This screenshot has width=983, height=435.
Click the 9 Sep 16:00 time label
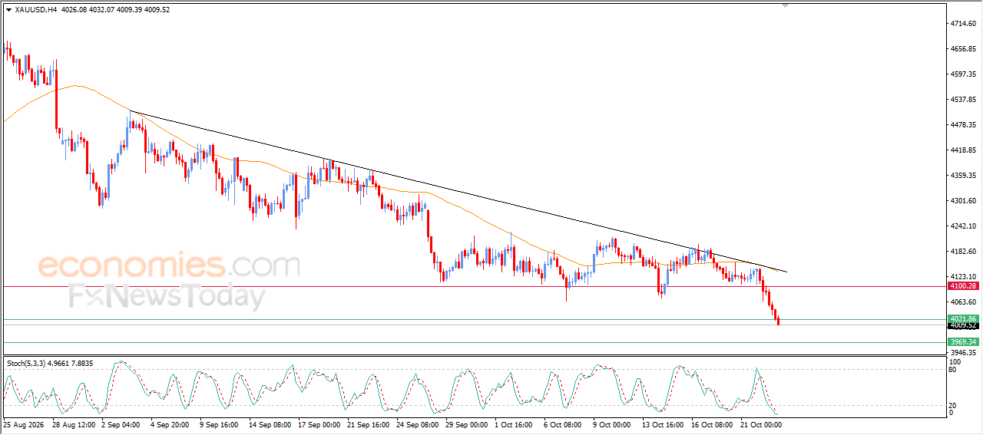click(x=220, y=424)
